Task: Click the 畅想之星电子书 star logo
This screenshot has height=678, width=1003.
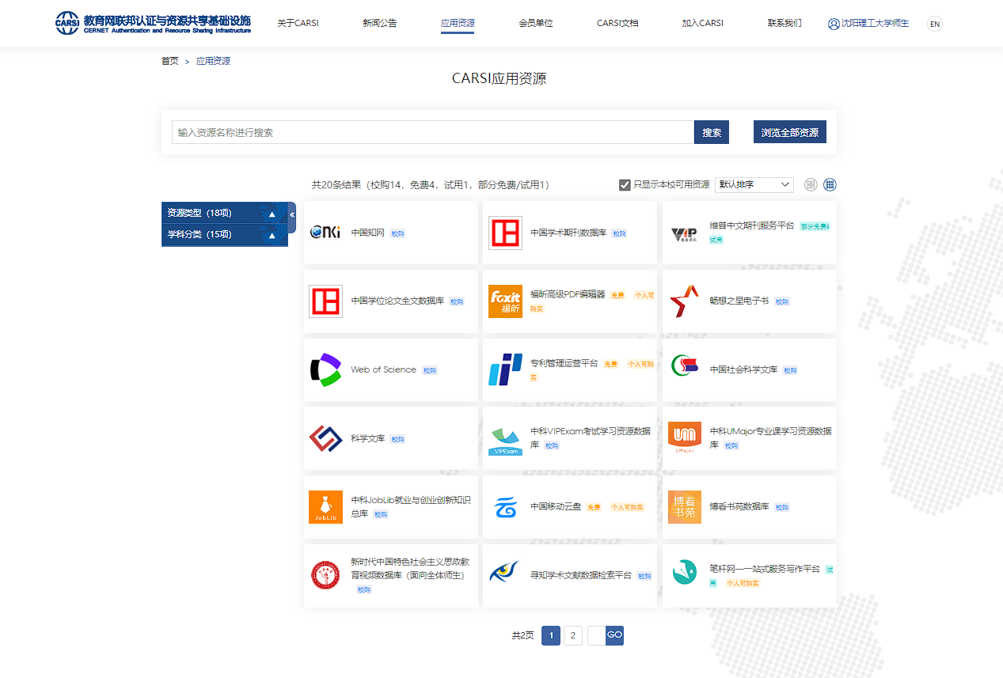Action: 684,301
